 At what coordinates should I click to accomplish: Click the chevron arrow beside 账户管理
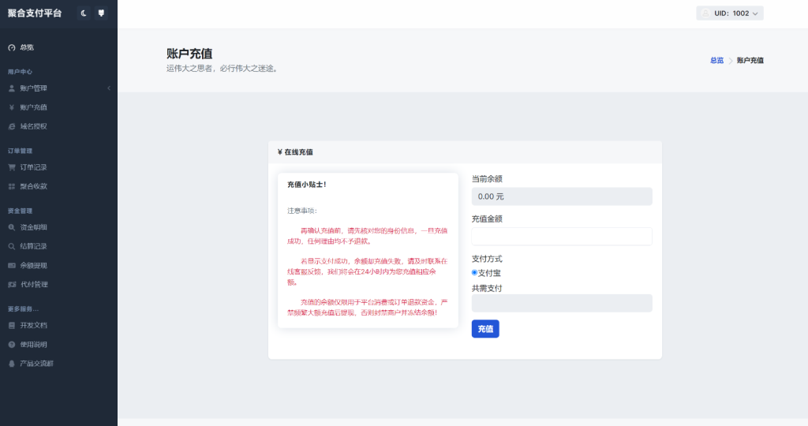click(109, 88)
